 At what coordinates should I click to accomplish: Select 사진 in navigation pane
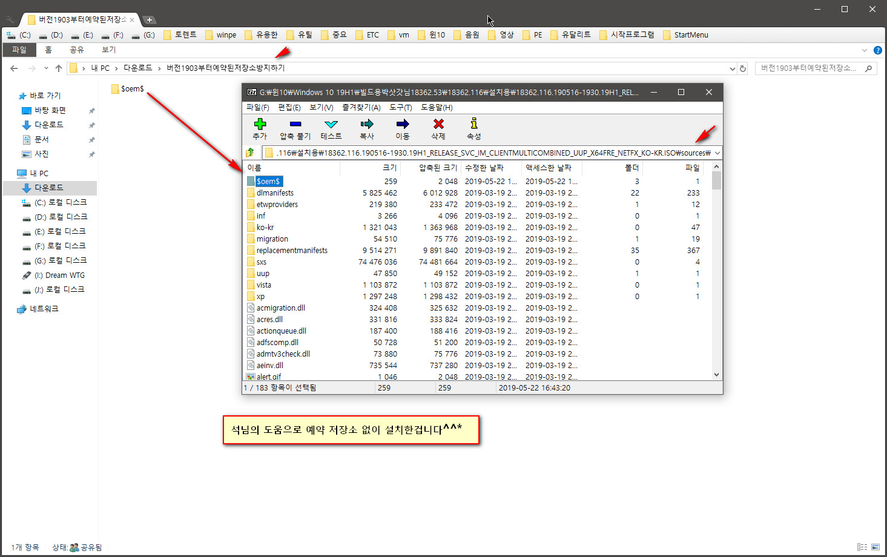click(x=41, y=154)
